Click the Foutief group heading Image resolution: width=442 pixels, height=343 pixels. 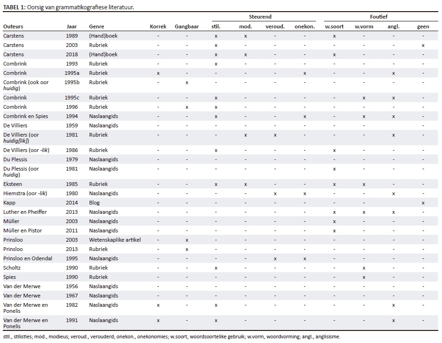(x=379, y=17)
